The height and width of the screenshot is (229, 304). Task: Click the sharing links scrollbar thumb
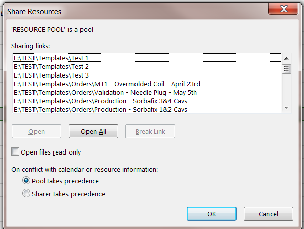coord(286,69)
